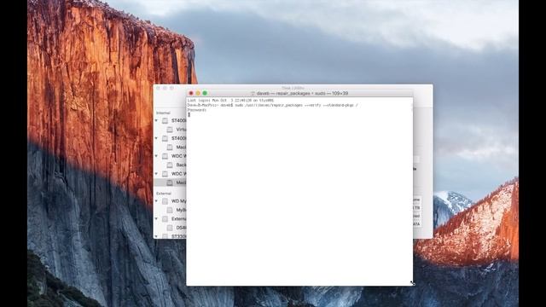Select the MyB volume row label
Image resolution: width=546 pixels, height=307 pixels.
[x=181, y=211]
